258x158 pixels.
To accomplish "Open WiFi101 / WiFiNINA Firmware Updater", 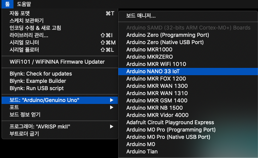I will (x=60, y=62).
